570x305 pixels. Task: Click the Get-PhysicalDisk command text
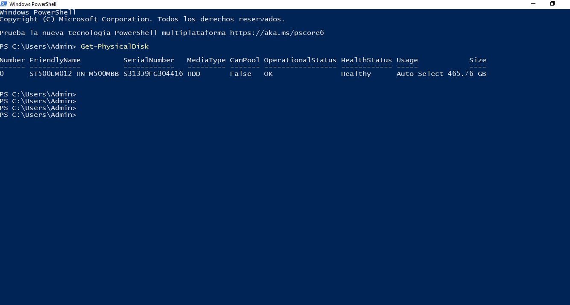click(x=114, y=46)
